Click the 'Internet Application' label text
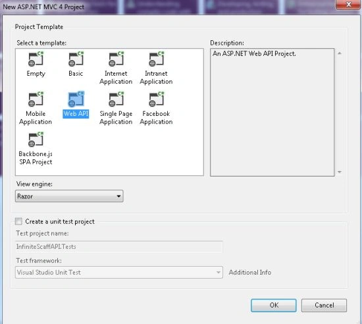Viewport: 362px width, 324px height. (116, 78)
